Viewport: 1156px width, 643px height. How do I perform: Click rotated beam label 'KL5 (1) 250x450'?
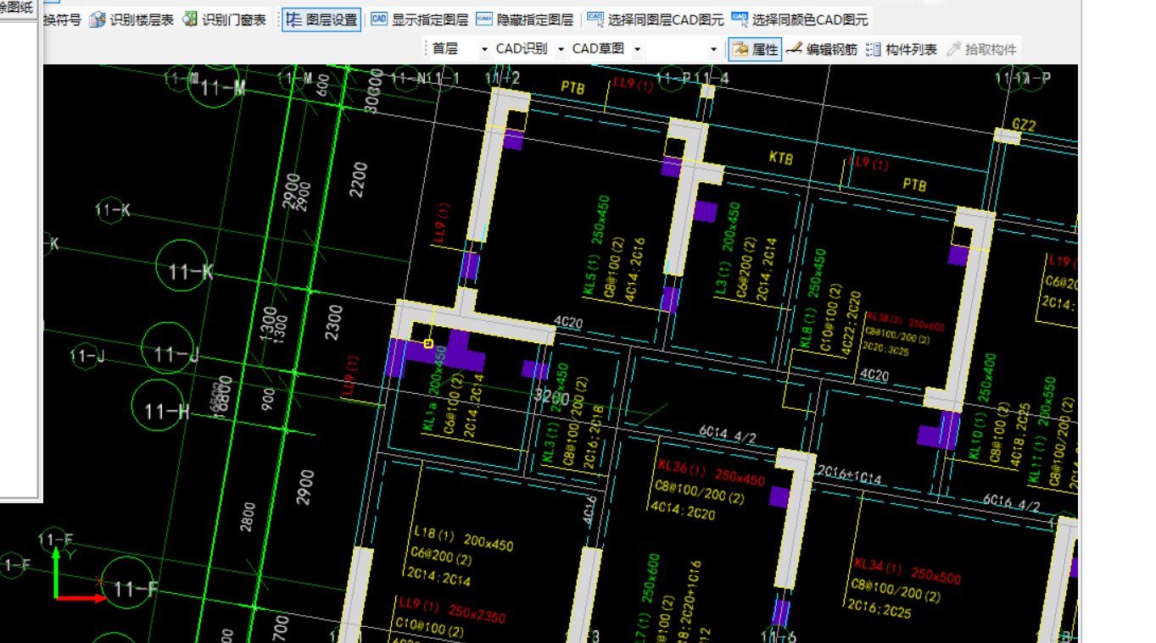point(596,247)
